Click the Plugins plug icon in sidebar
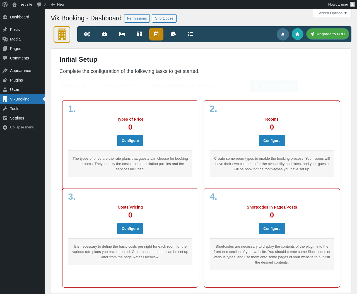Viewport: 357px width, 294px height. [x=5, y=80]
